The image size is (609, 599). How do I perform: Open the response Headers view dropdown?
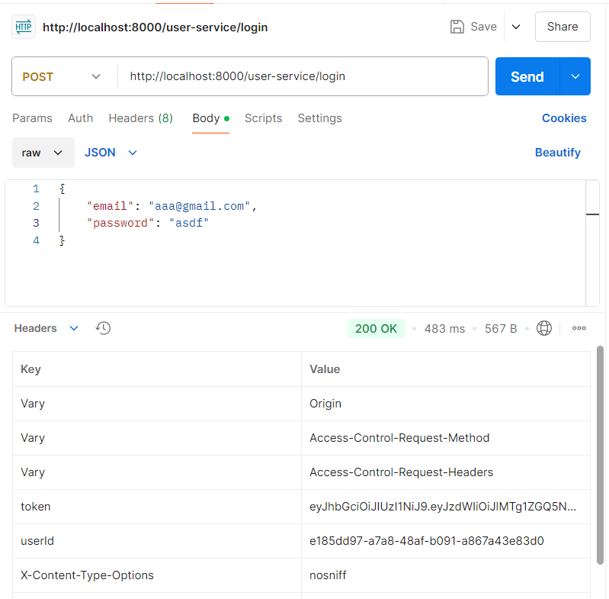[x=46, y=328]
